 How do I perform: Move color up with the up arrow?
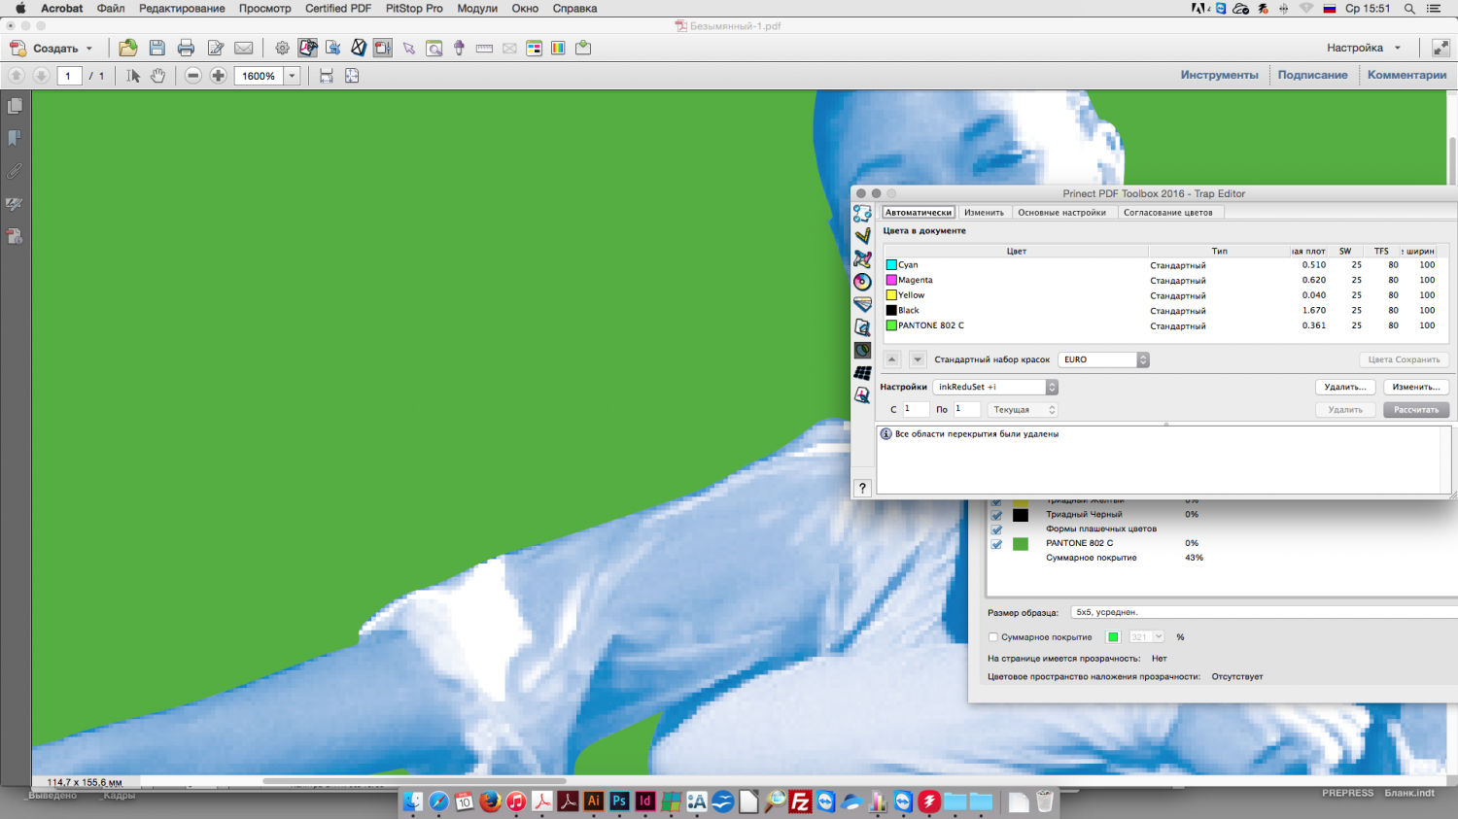pos(891,359)
